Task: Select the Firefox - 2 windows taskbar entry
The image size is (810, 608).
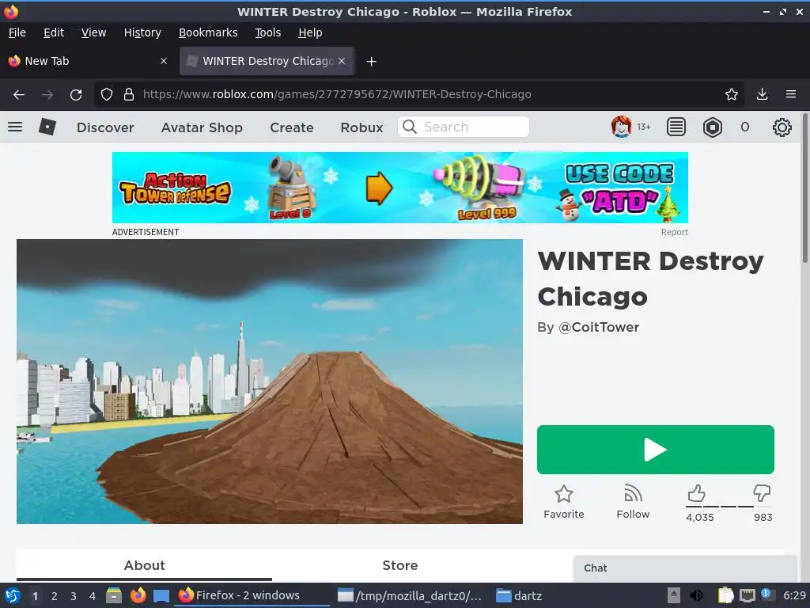Action: coord(252,595)
